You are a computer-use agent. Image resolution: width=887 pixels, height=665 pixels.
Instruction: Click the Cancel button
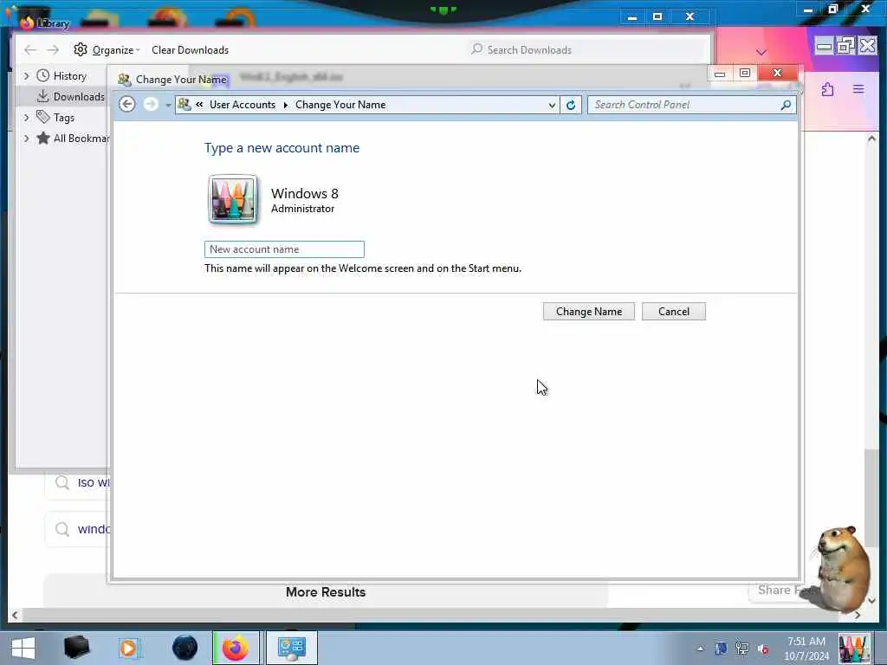click(x=674, y=312)
